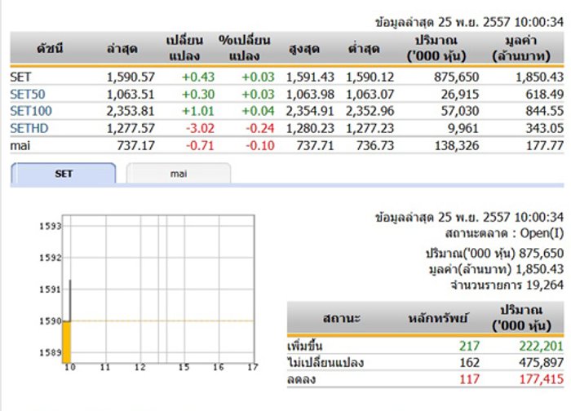The image size is (571, 411).
Task: Click declining securities count 117
Action: [469, 379]
